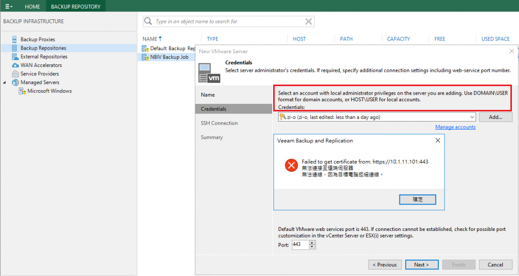Viewport: 519px width, 276px height.
Task: Go to the SSH Connection wizard step
Action: tap(219, 123)
